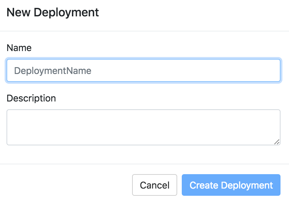The image size is (289, 201).
Task: Click the DeploymentName placeholder text
Action: 53,71
